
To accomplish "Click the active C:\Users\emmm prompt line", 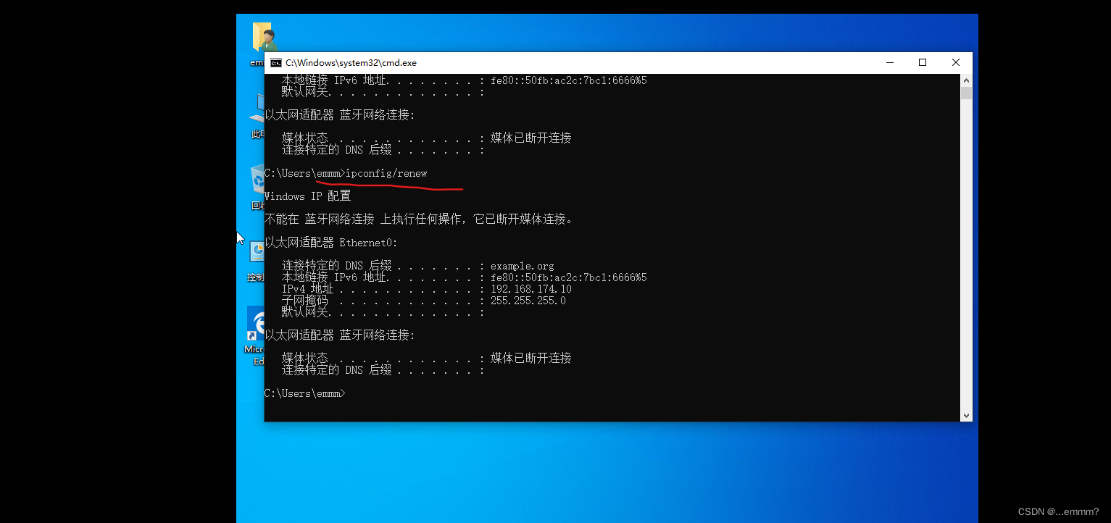I will coord(304,393).
